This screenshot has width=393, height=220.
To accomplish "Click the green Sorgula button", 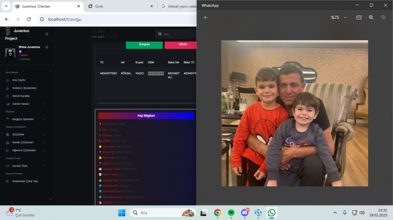I will [144, 44].
